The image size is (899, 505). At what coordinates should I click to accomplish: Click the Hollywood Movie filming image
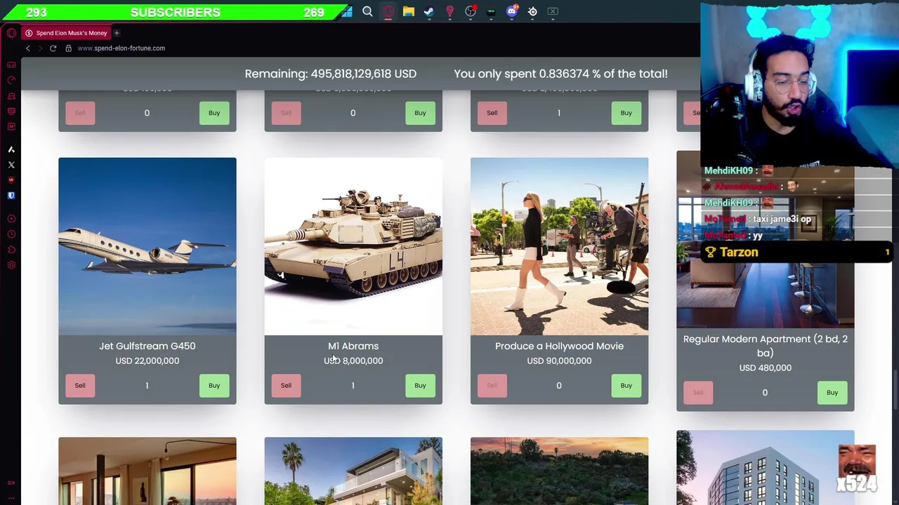pyautogui.click(x=559, y=246)
